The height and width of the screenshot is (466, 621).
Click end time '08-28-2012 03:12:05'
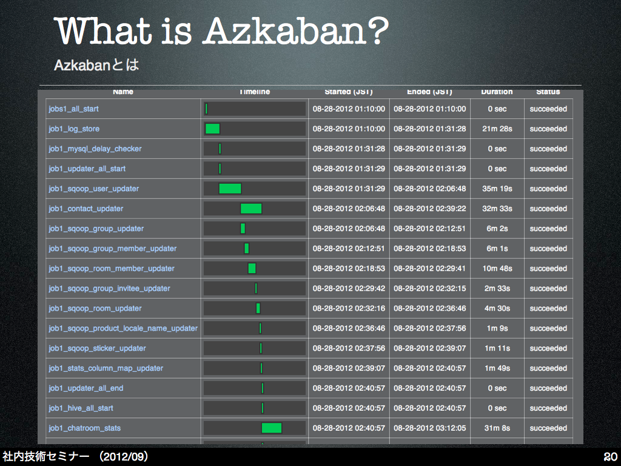(430, 428)
